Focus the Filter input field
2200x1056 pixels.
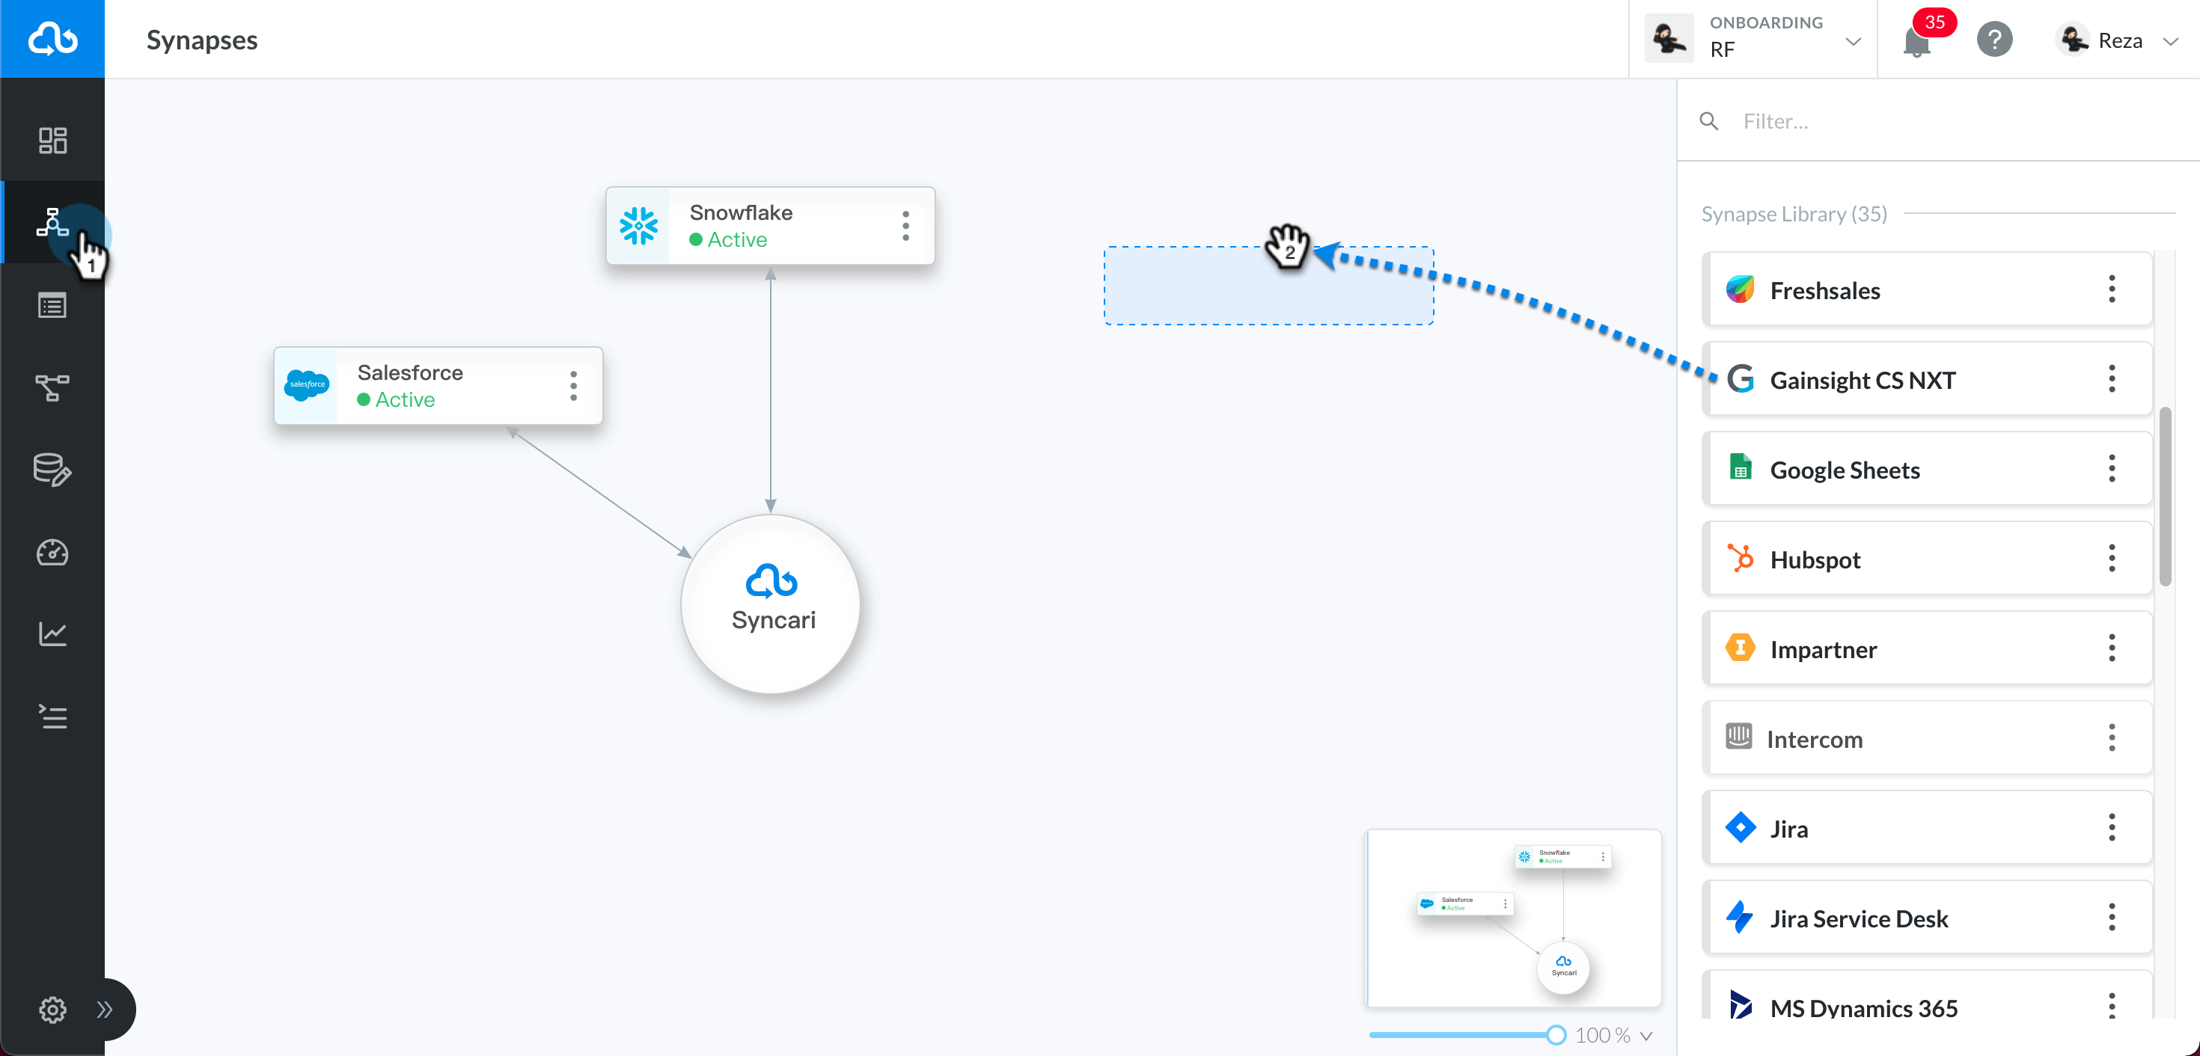click(x=1956, y=122)
